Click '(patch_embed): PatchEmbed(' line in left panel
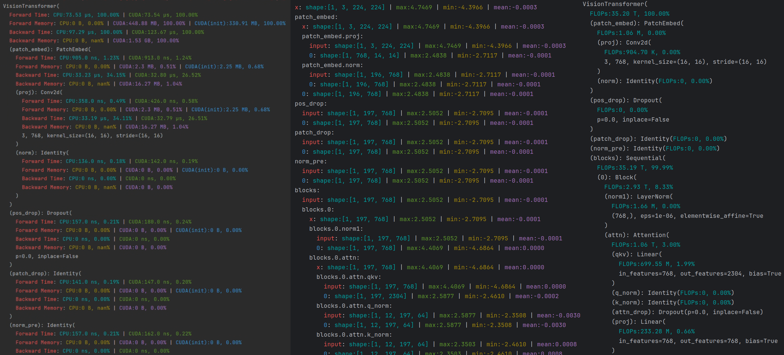 pos(50,49)
